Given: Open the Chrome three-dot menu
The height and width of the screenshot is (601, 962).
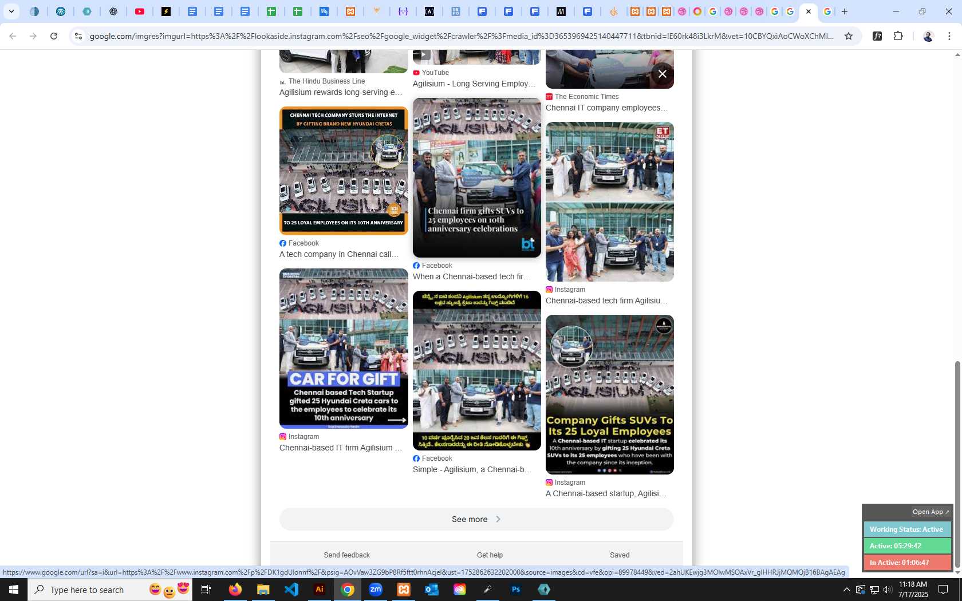Looking at the screenshot, I should pyautogui.click(x=949, y=36).
